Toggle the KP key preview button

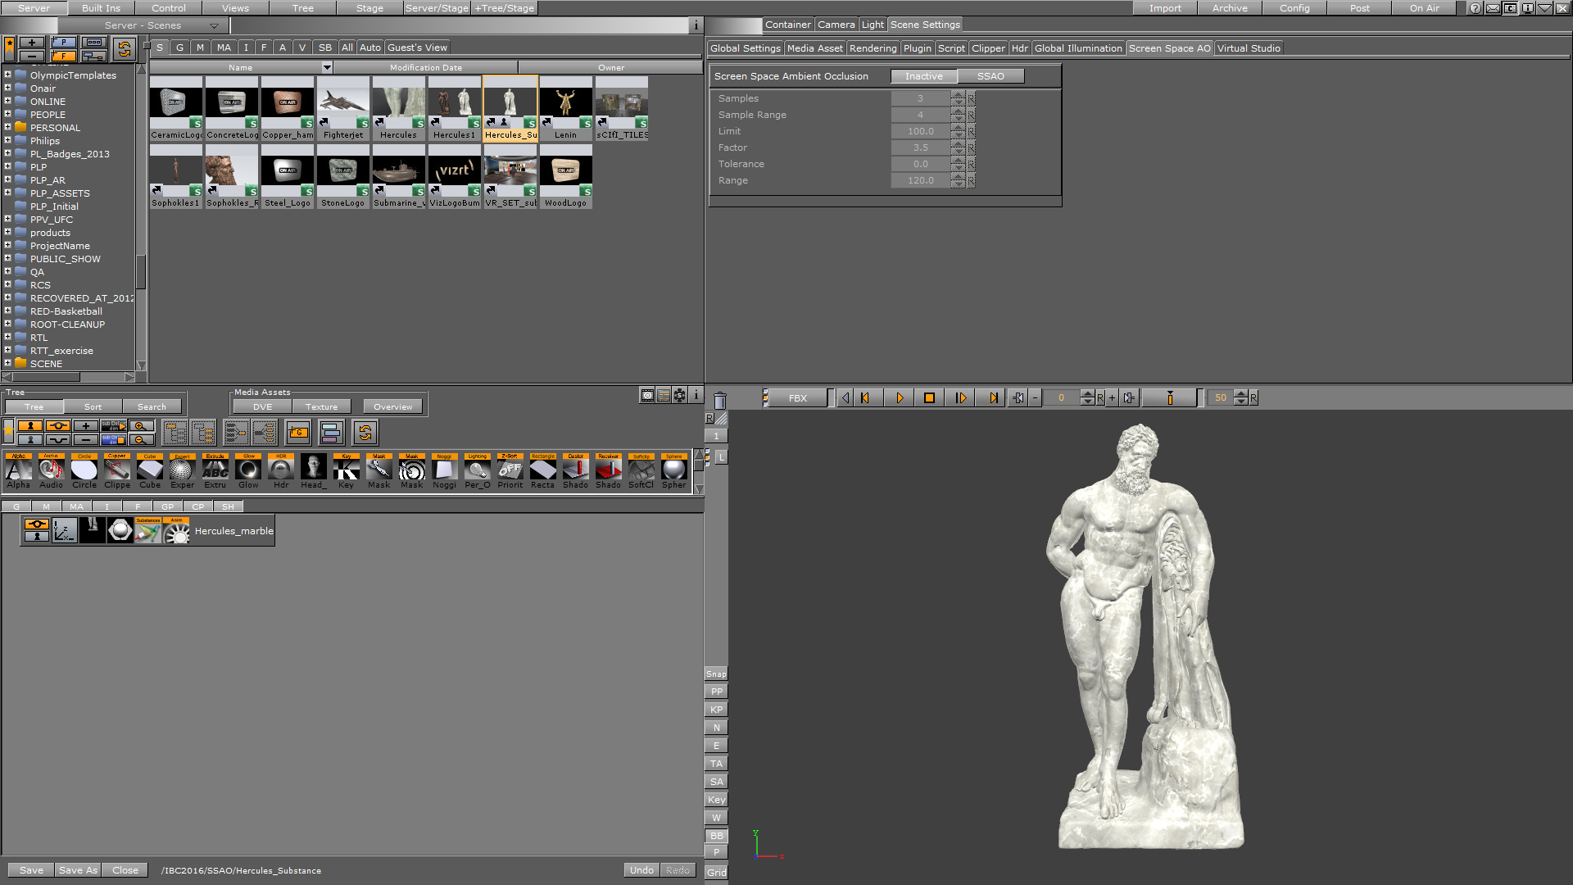(716, 710)
